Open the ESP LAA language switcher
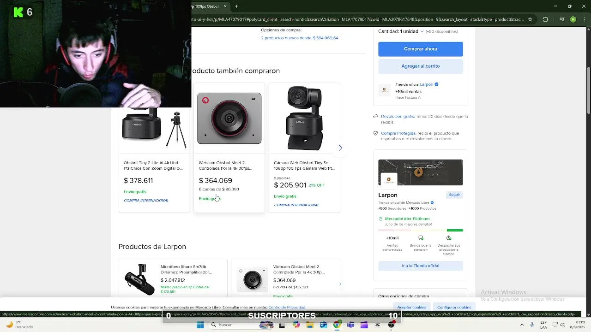 tap(543, 325)
